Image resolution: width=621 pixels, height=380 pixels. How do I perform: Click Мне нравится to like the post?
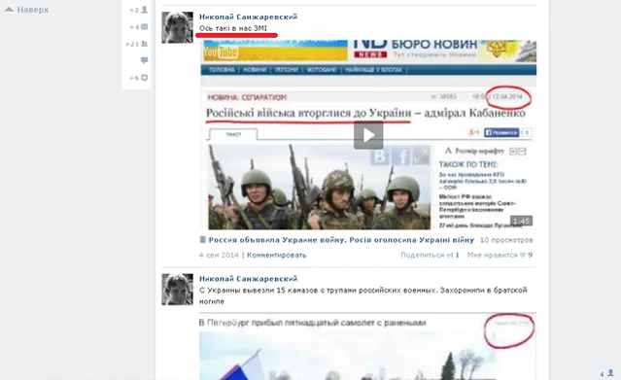[x=493, y=255]
